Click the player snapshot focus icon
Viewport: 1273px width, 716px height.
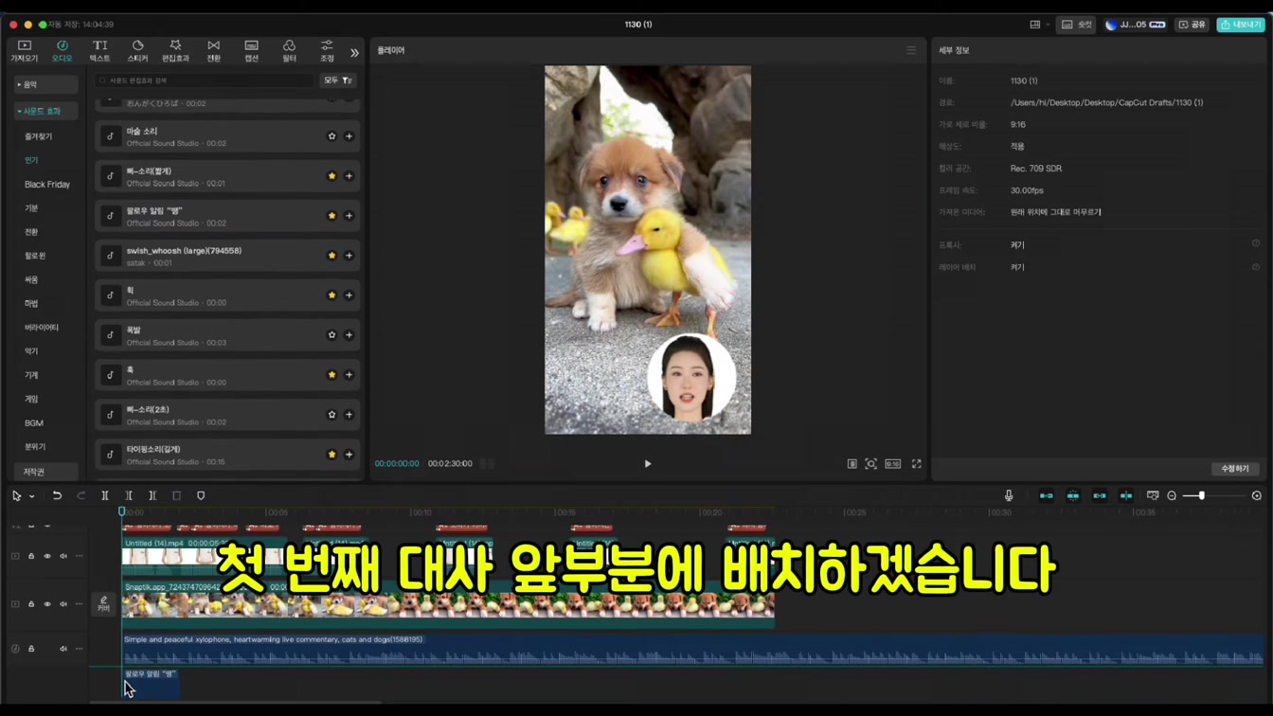(870, 464)
